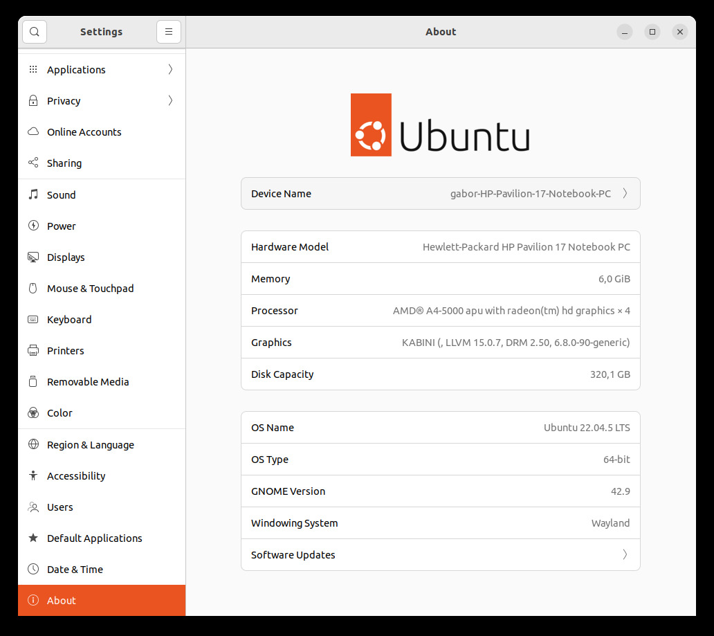The image size is (714, 636).
Task: Click the Privacy lock icon
Action: (x=33, y=100)
